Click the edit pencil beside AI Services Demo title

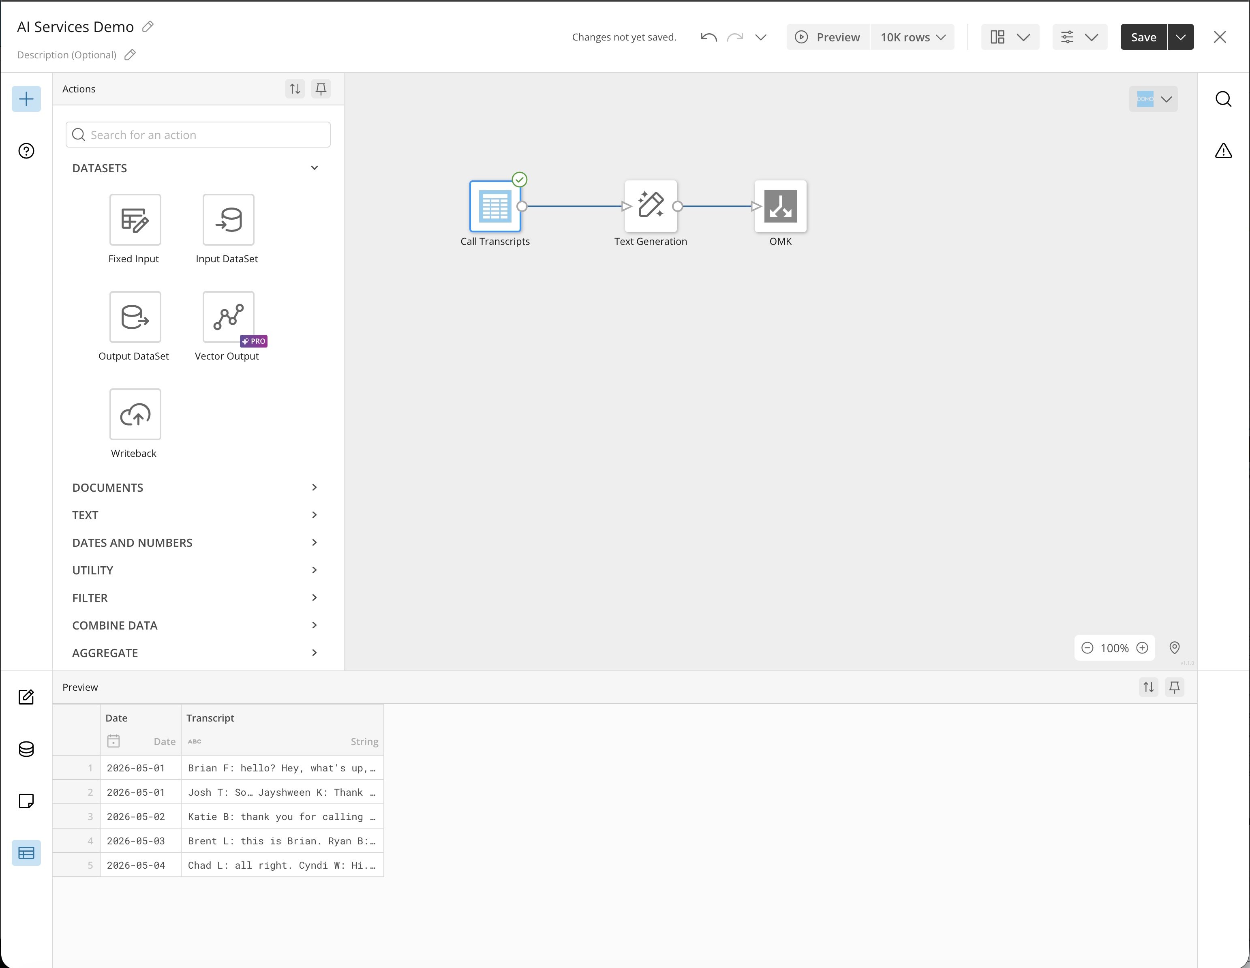[148, 26]
